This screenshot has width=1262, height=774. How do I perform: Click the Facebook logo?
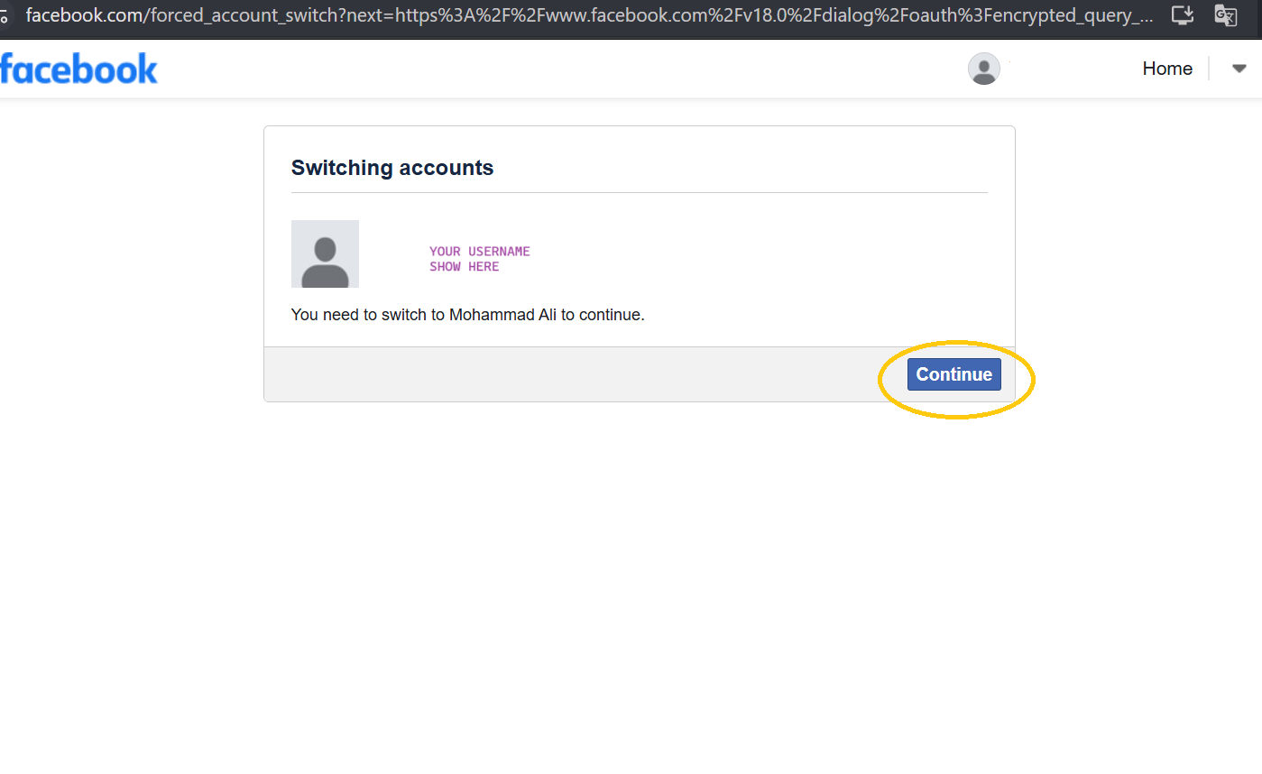point(79,69)
